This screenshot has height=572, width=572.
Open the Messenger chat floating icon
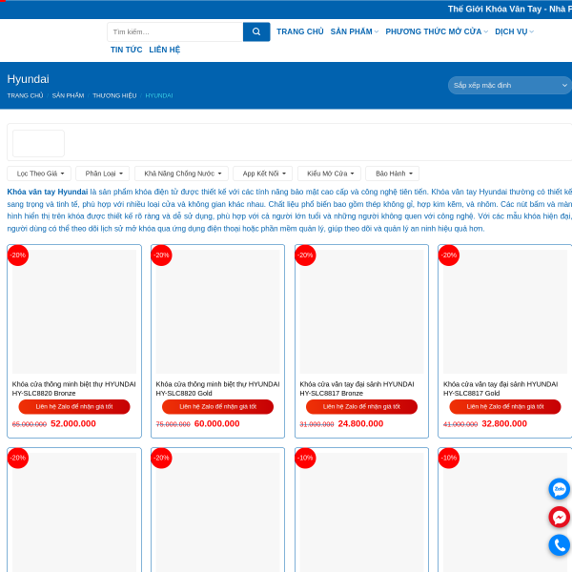tap(560, 517)
